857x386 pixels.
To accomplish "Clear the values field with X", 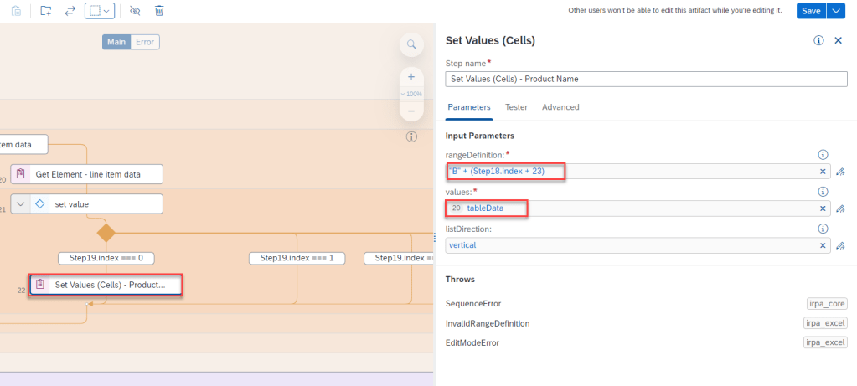I will click(823, 208).
